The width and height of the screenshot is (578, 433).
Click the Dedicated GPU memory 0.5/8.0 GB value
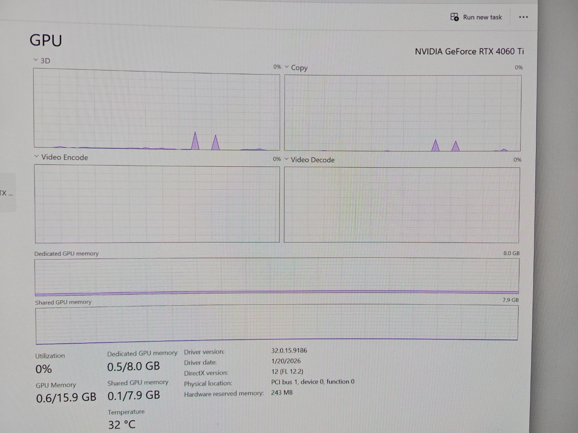point(134,366)
